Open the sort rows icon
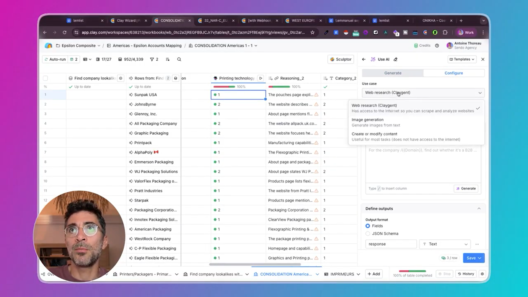The image size is (528, 297). coord(167,59)
